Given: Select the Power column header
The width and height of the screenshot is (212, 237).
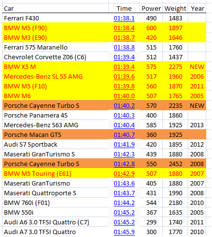Looking at the screenshot, I should pyautogui.click(x=151, y=8).
